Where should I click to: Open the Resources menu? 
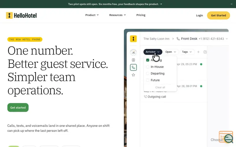pos(117,15)
